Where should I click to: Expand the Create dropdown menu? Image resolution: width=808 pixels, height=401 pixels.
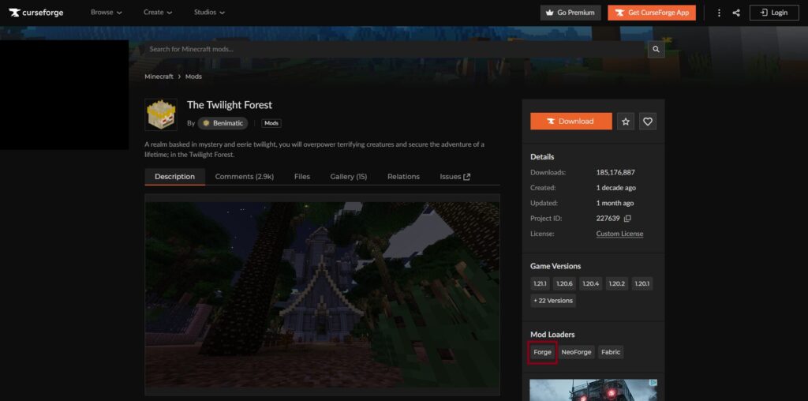159,13
